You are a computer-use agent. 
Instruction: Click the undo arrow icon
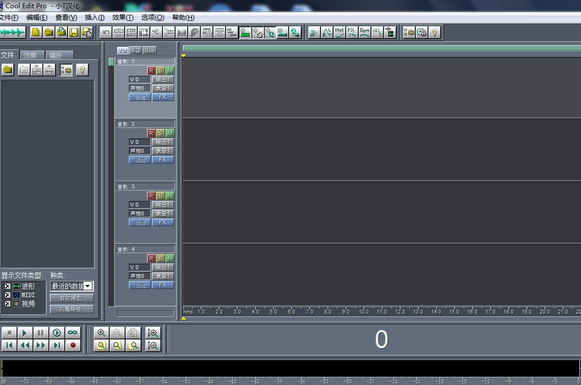106,32
